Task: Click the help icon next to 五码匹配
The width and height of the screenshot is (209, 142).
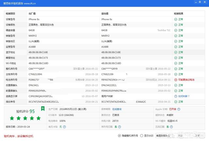Action: point(171,127)
